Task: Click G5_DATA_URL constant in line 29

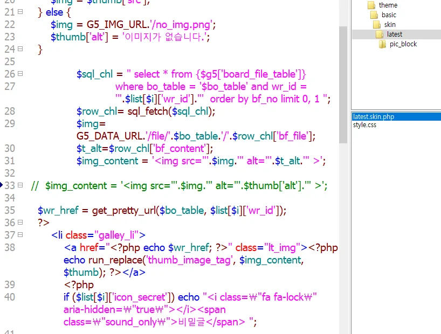Action: pyautogui.click(x=110, y=136)
